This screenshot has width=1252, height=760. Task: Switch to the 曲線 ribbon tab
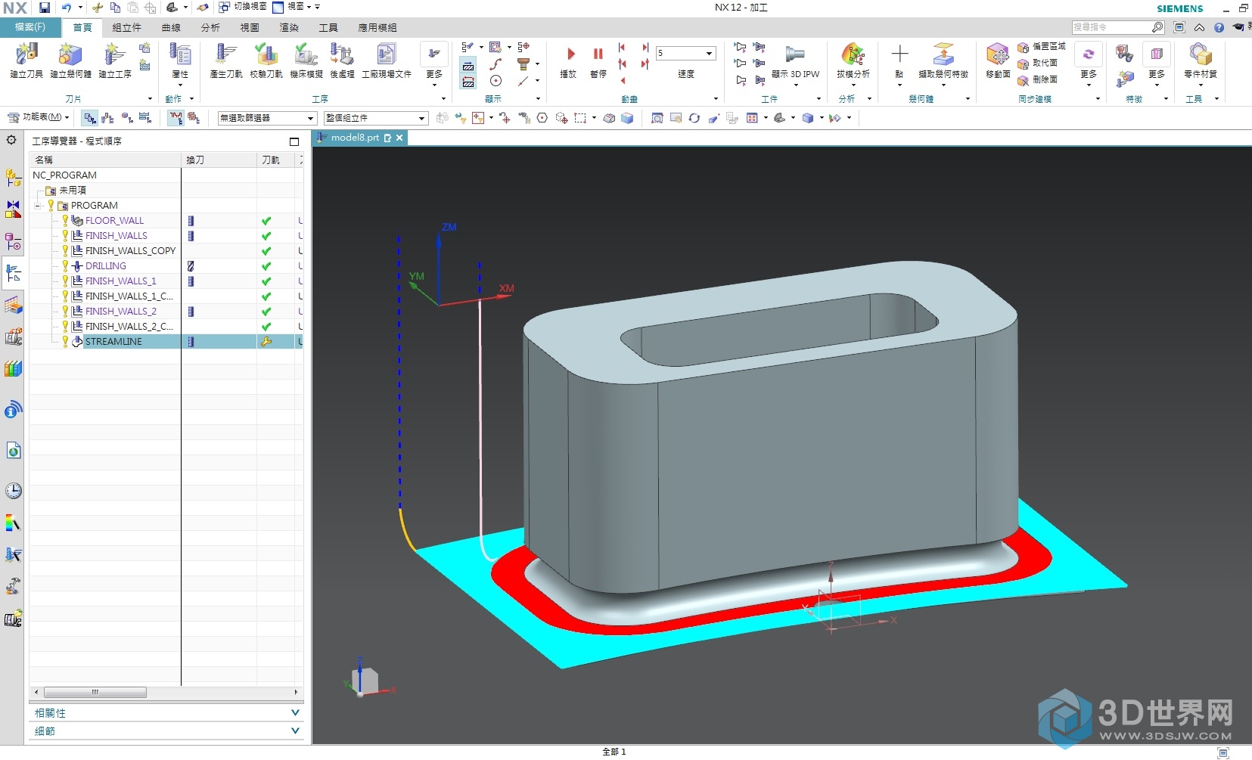[171, 28]
